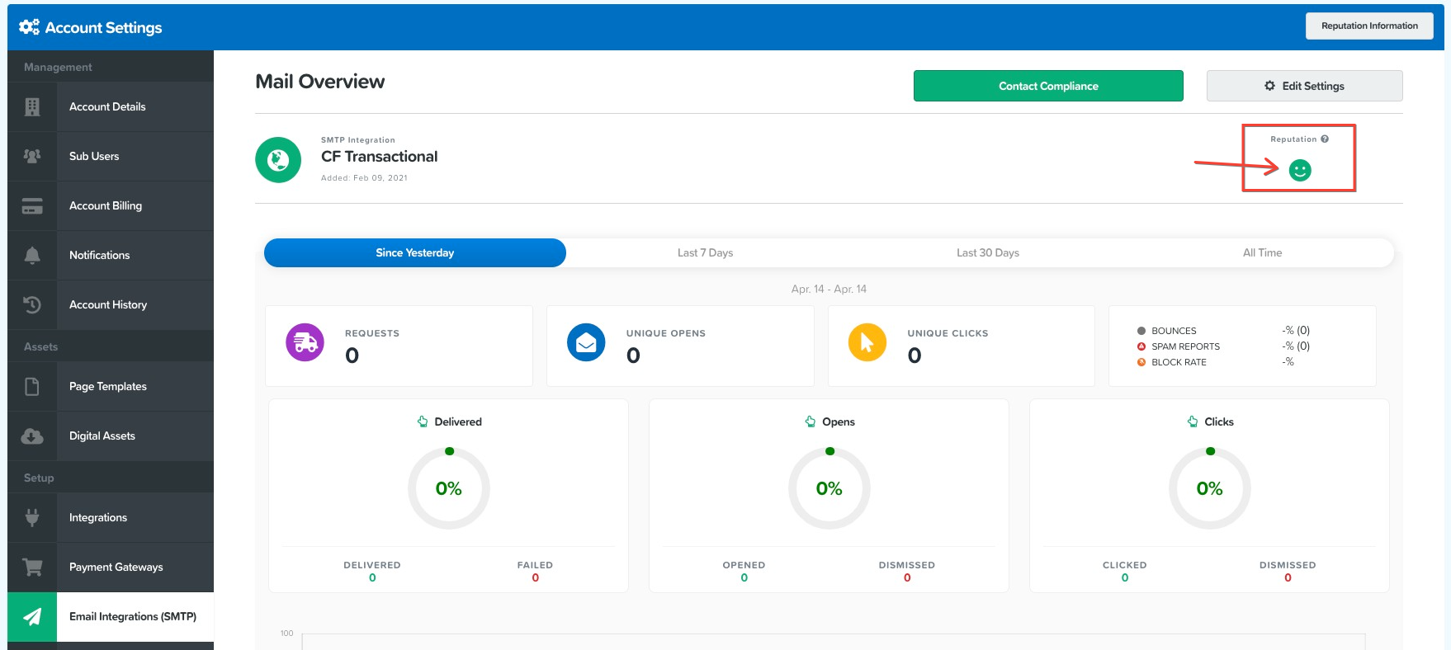Open Page Templates menu item
The height and width of the screenshot is (650, 1451).
click(111, 386)
